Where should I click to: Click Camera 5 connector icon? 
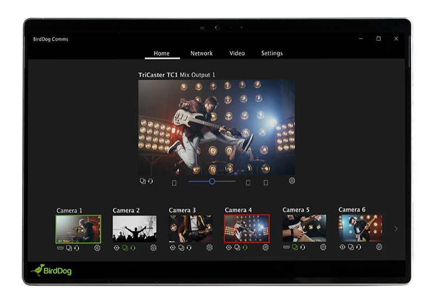pyautogui.click(x=286, y=247)
